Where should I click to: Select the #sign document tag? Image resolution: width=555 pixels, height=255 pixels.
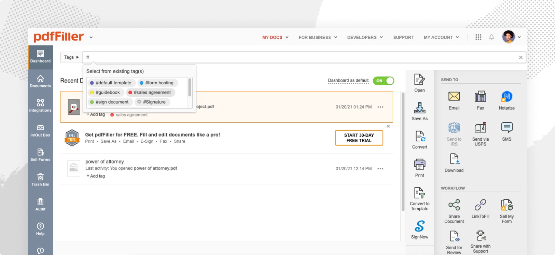(110, 102)
